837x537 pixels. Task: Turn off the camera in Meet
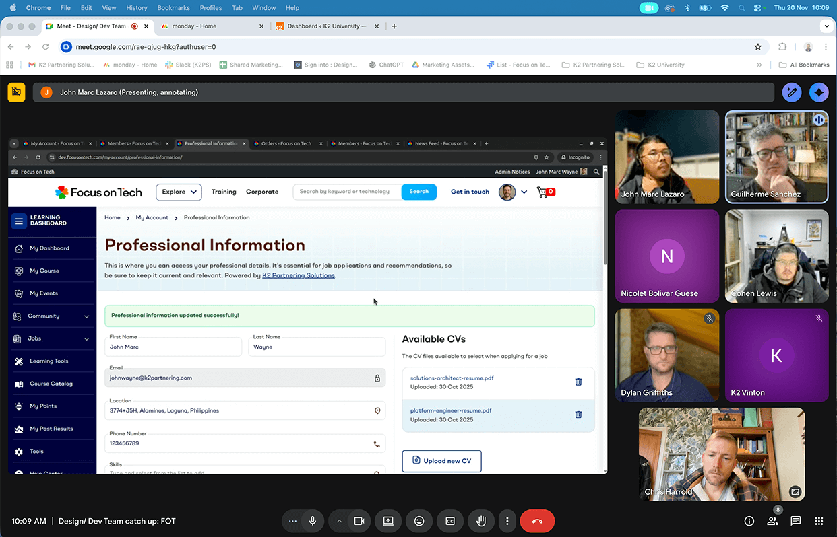tap(359, 521)
